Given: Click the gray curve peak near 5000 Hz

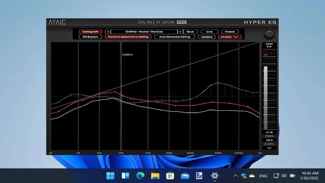Looking at the screenshot, I should point(218,82).
